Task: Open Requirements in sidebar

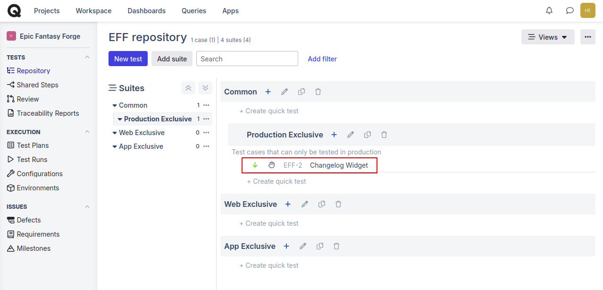Action: coord(33,234)
